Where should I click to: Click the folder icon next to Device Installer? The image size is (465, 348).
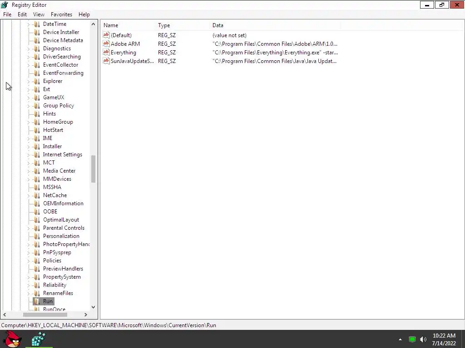[x=37, y=32]
